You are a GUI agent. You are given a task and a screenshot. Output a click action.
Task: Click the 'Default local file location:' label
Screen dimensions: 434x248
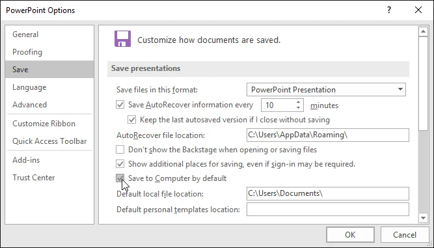coord(160,194)
